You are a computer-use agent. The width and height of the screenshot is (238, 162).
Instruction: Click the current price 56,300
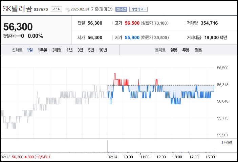pyautogui.click(x=18, y=27)
